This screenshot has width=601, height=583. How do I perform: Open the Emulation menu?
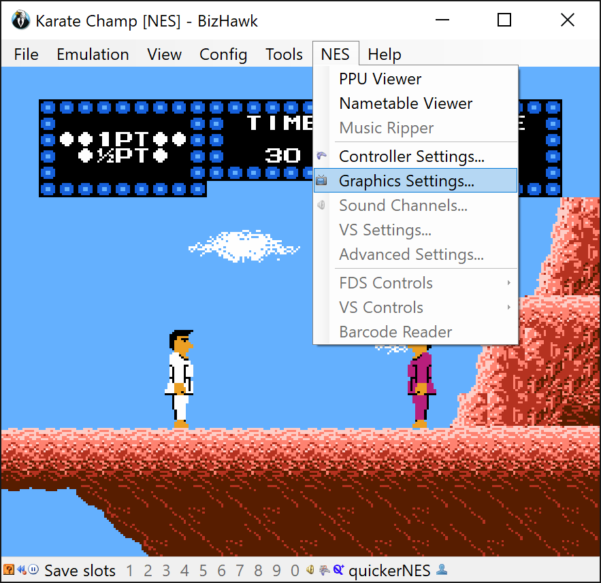93,54
